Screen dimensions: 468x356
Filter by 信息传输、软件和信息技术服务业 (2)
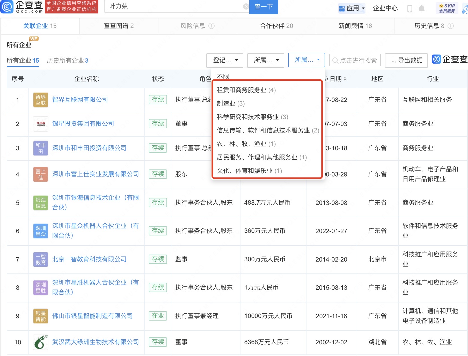pyautogui.click(x=268, y=130)
